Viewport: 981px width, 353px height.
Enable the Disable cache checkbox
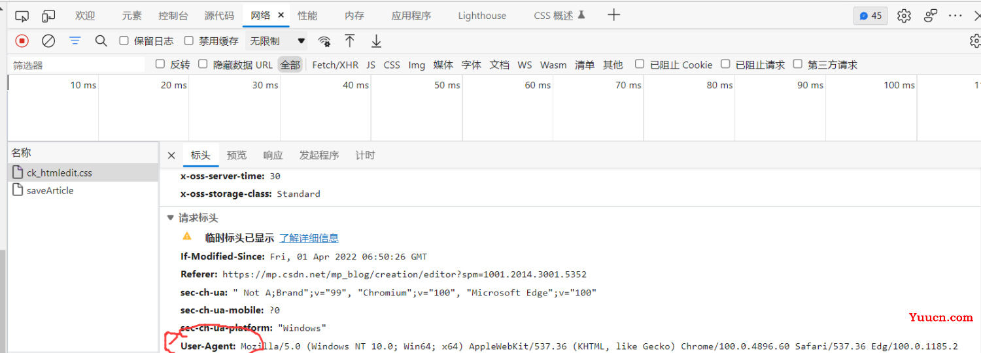click(x=189, y=41)
